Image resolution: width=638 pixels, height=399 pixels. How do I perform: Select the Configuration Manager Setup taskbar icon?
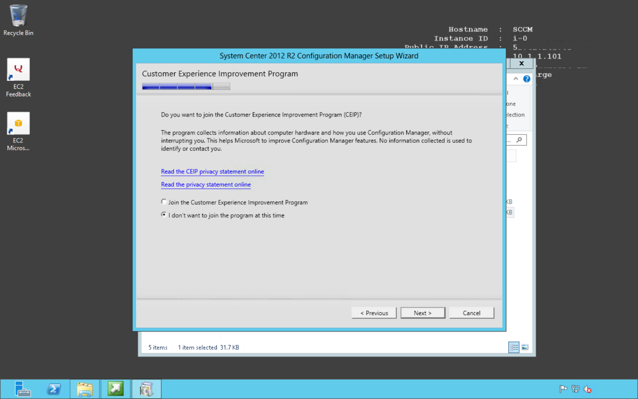coord(146,389)
